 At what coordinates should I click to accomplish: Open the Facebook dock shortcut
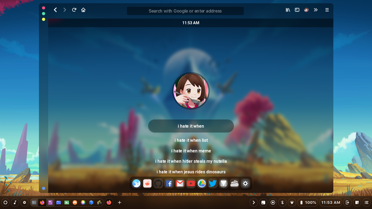[169, 183]
